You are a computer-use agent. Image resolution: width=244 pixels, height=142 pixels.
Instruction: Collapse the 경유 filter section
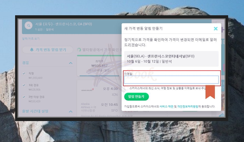click(71, 63)
